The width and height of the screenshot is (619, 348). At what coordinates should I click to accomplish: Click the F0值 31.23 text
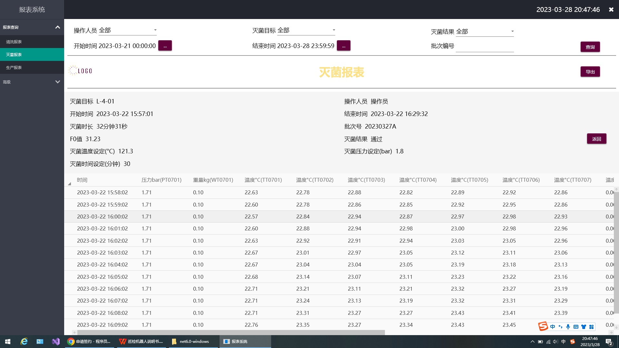[85, 139]
